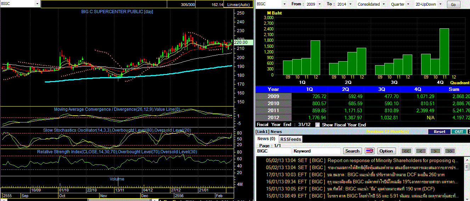Click the 2Q column header in table
Image resolution: width=470 pixels, height=201 pixels.
pyautogui.click(x=346, y=89)
